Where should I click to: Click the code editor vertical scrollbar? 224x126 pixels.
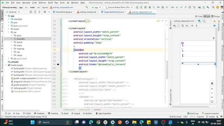[x=167, y=70]
